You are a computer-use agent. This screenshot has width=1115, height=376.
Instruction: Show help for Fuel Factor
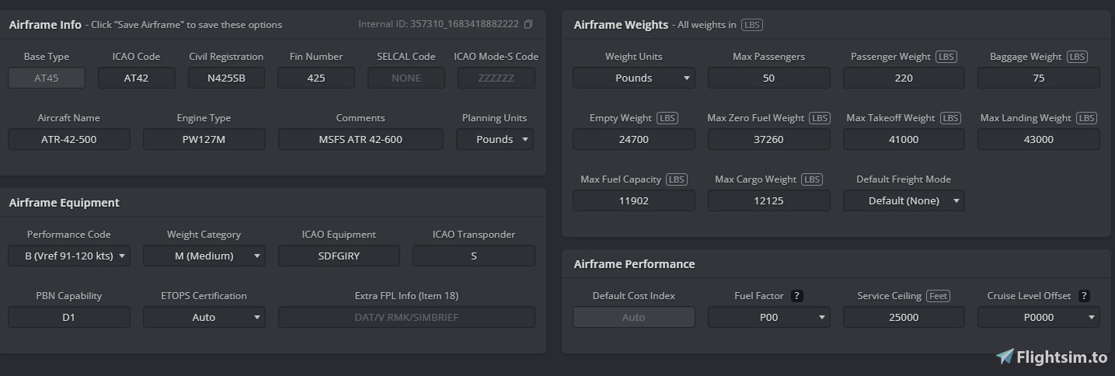tap(796, 296)
